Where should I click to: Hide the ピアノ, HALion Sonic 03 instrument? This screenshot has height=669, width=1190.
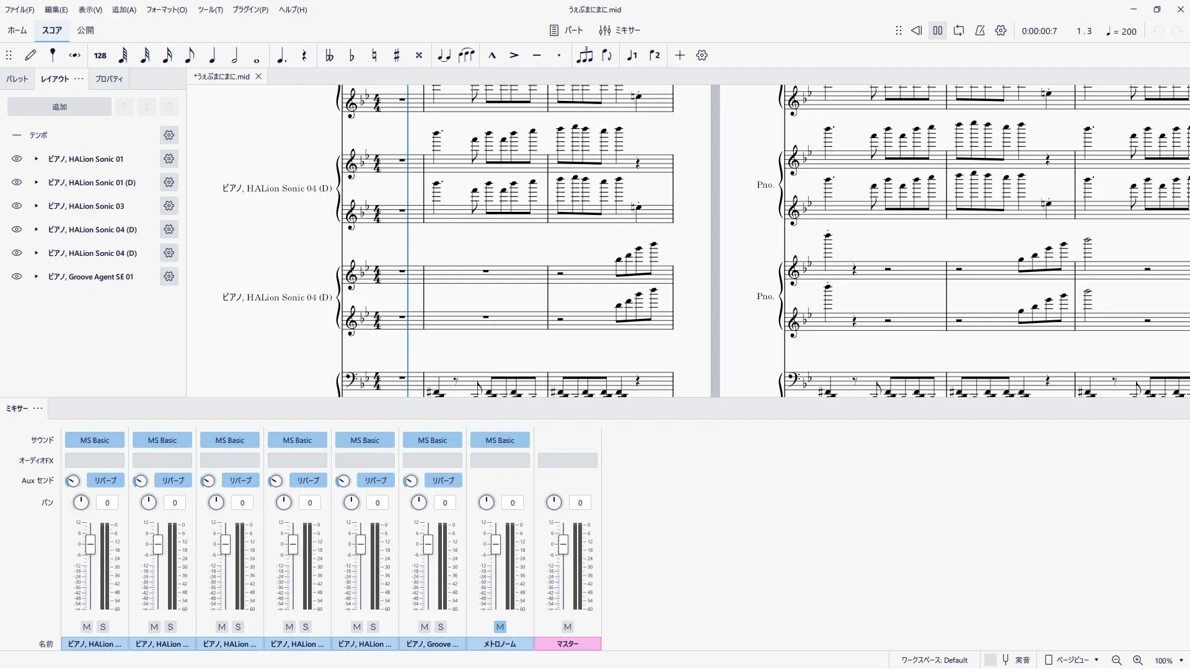pos(17,206)
